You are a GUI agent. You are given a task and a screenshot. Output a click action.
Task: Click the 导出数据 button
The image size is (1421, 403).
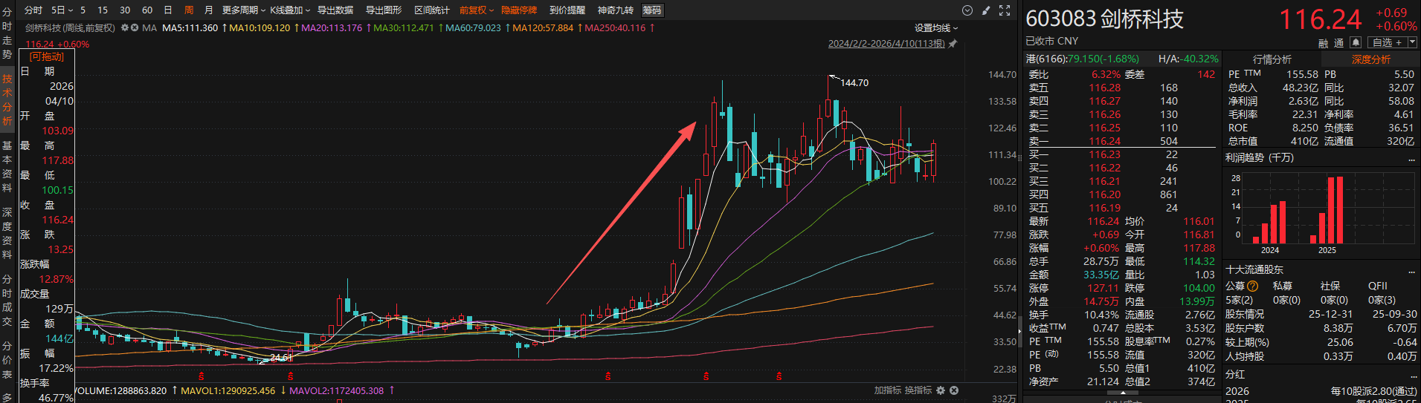tap(335, 10)
